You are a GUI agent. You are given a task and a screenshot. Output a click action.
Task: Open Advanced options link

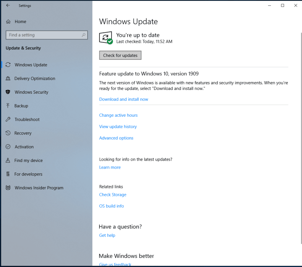116,138
